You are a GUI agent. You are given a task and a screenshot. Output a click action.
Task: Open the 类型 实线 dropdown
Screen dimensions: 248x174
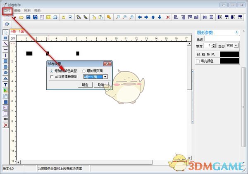pos(236,46)
